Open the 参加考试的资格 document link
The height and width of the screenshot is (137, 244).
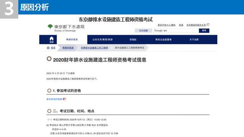tap(54, 99)
